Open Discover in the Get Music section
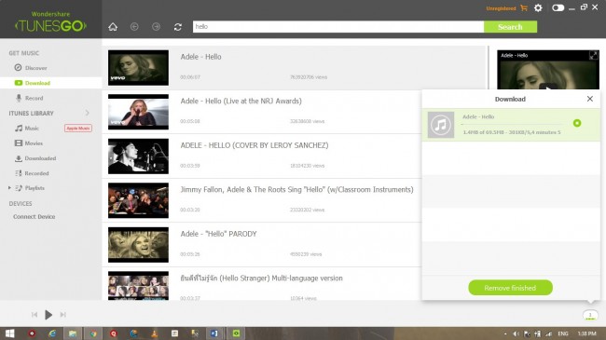606x340 pixels. point(36,68)
